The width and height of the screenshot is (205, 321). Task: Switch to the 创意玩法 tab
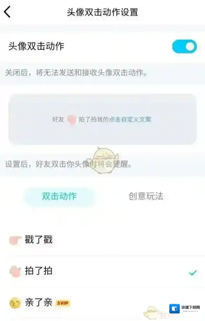tap(146, 196)
